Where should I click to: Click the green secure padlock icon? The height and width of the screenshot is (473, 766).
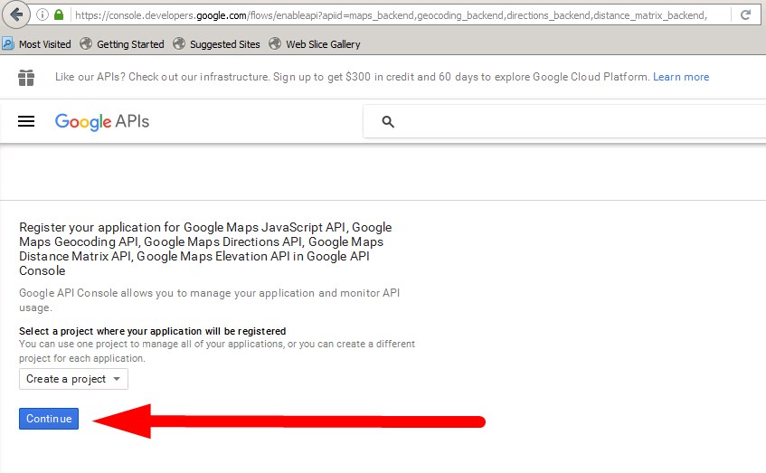pos(59,14)
